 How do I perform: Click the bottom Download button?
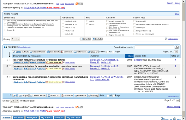click(x=67, y=96)
